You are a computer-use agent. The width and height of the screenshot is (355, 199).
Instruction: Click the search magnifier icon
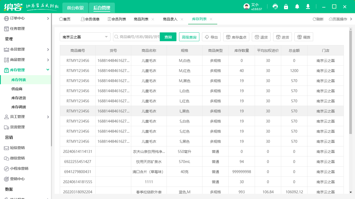coord(116,37)
